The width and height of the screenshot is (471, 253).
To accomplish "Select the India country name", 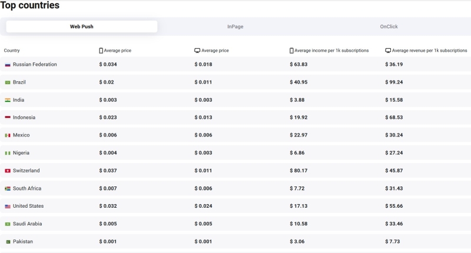I will 18,99.
